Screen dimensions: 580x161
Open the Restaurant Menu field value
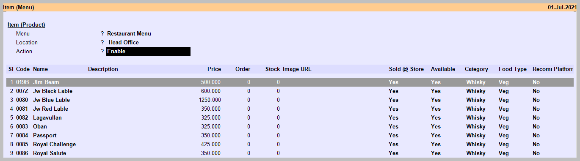[129, 34]
